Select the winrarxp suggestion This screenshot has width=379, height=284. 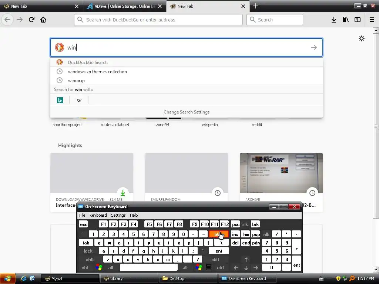187,80
